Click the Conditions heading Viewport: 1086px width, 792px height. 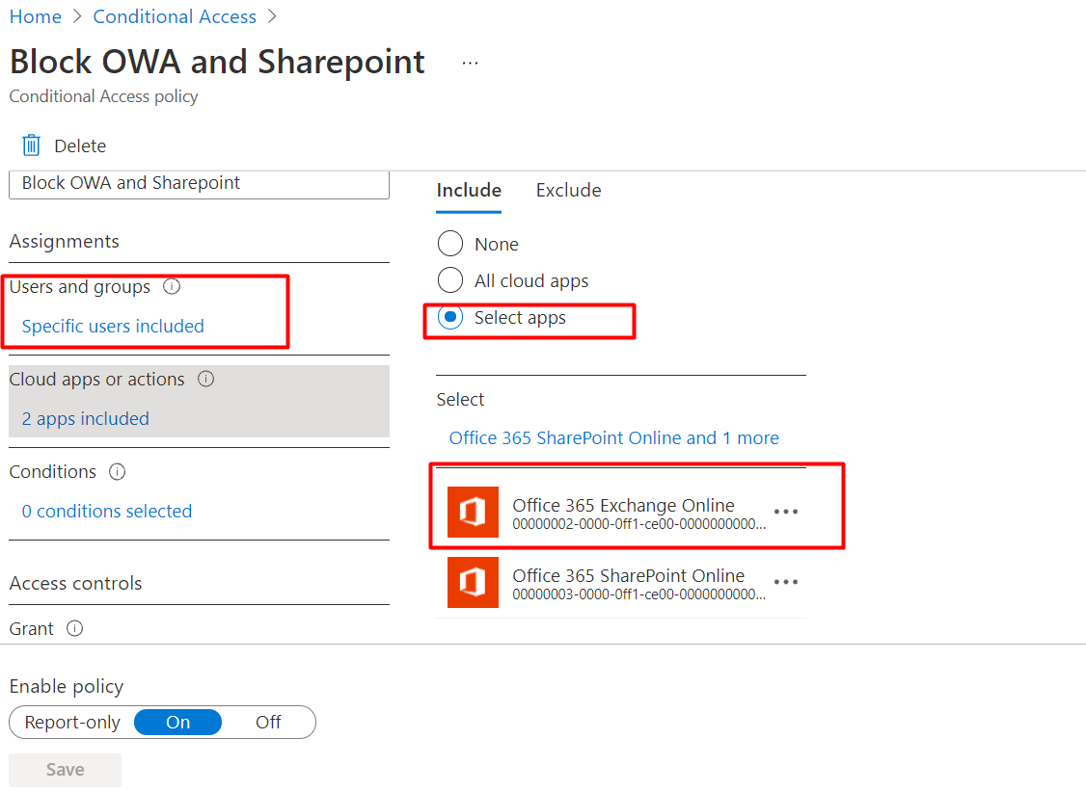coord(53,472)
